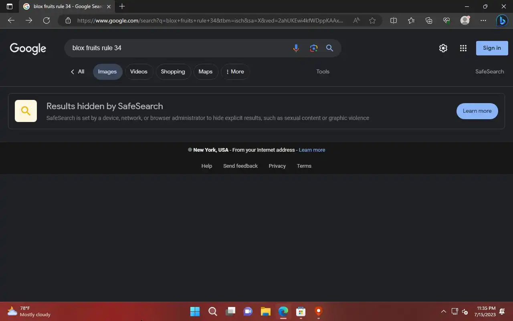The width and height of the screenshot is (513, 321).
Task: Start voice search with the microphone icon
Action: pos(296,48)
